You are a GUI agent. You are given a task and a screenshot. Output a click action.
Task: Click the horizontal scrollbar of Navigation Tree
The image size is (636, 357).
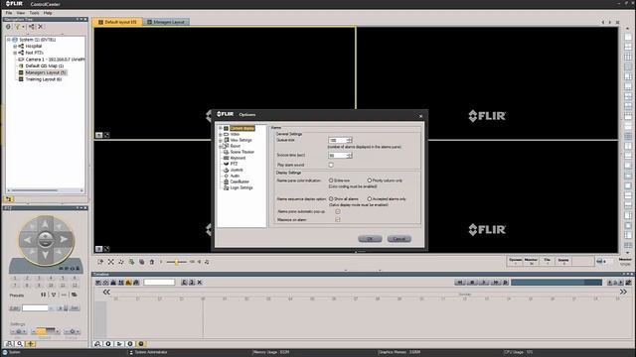pos(45,190)
